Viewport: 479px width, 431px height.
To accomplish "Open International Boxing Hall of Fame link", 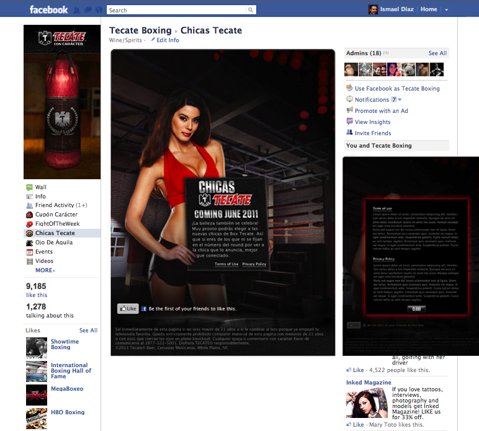I will point(71,371).
